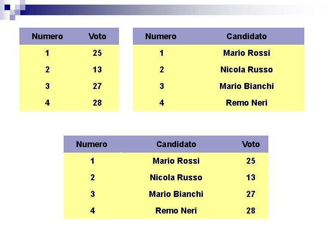Select vote value 25 in the top-left table

point(97,53)
